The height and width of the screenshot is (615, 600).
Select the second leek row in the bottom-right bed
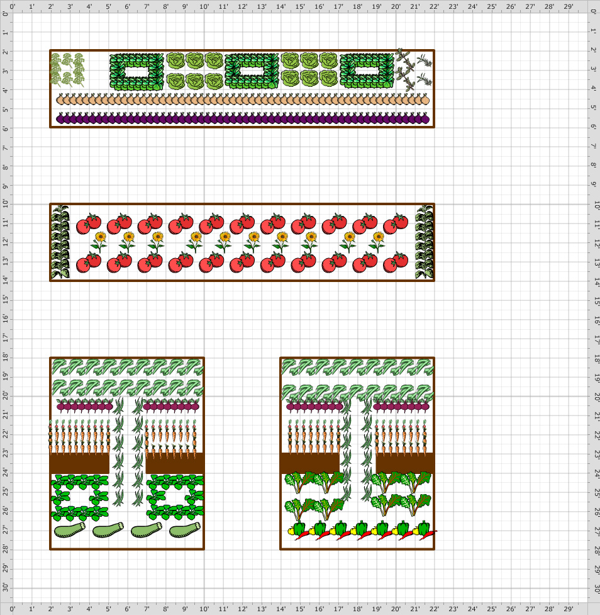pos(357,393)
